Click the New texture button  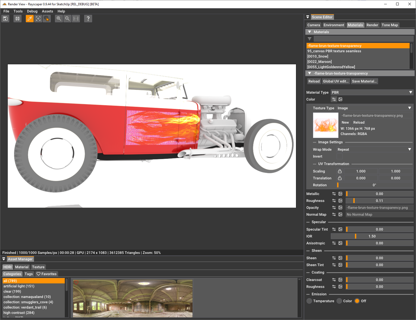point(345,122)
